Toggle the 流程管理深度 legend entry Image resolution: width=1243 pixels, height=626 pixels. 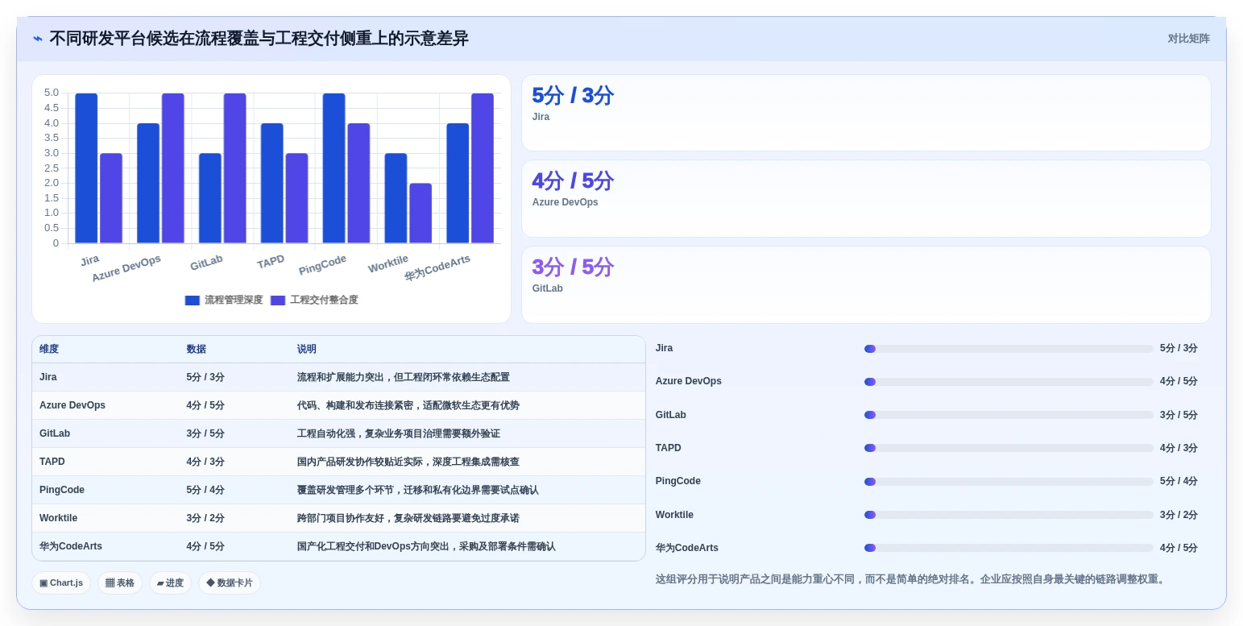click(x=224, y=300)
